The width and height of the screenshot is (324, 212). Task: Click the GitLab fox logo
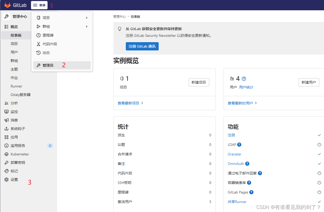tap(7, 5)
